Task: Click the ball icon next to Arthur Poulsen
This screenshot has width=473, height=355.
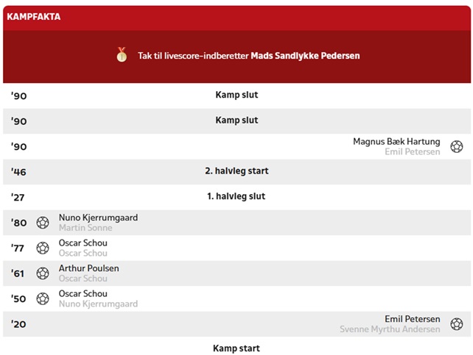Action: tap(43, 273)
